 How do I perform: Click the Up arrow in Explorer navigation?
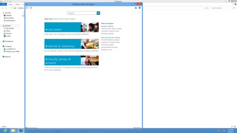point(12,8)
